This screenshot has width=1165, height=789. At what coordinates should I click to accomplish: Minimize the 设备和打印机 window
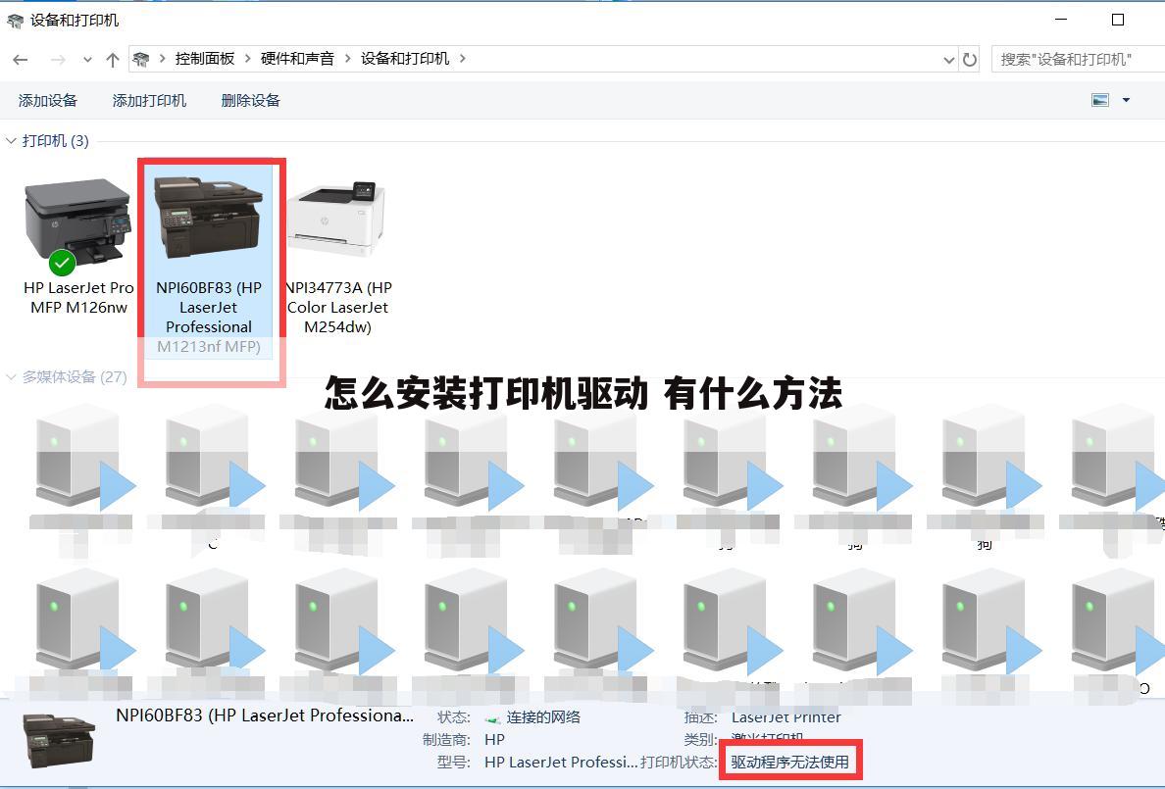click(x=1061, y=20)
